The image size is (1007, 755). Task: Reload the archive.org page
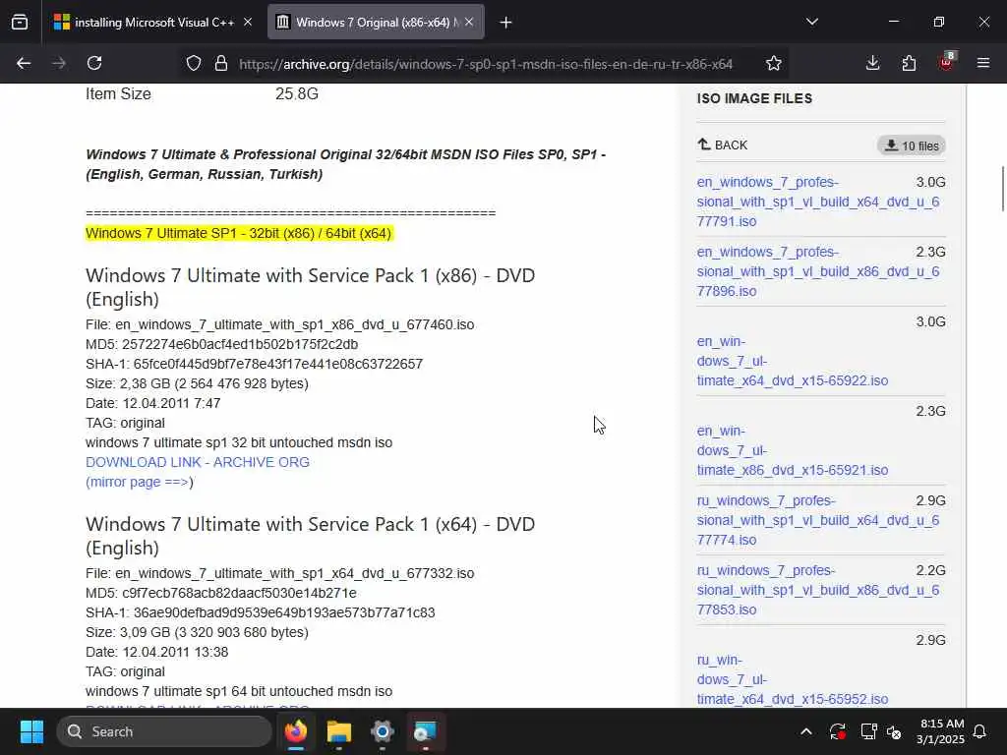[94, 63]
